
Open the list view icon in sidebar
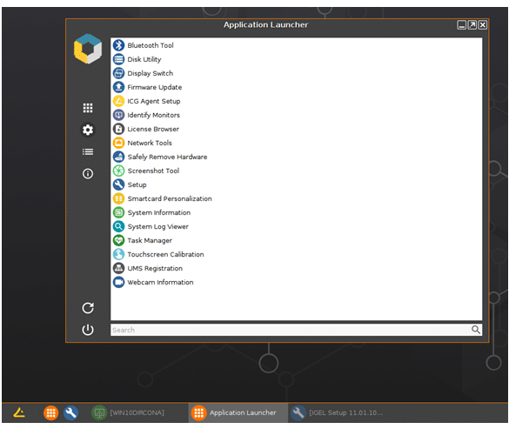click(x=88, y=151)
